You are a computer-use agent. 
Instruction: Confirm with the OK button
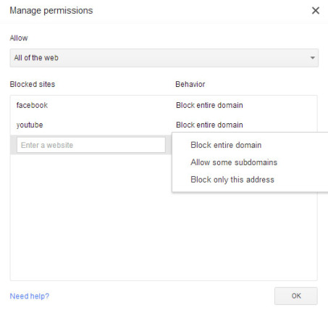tap(296, 296)
